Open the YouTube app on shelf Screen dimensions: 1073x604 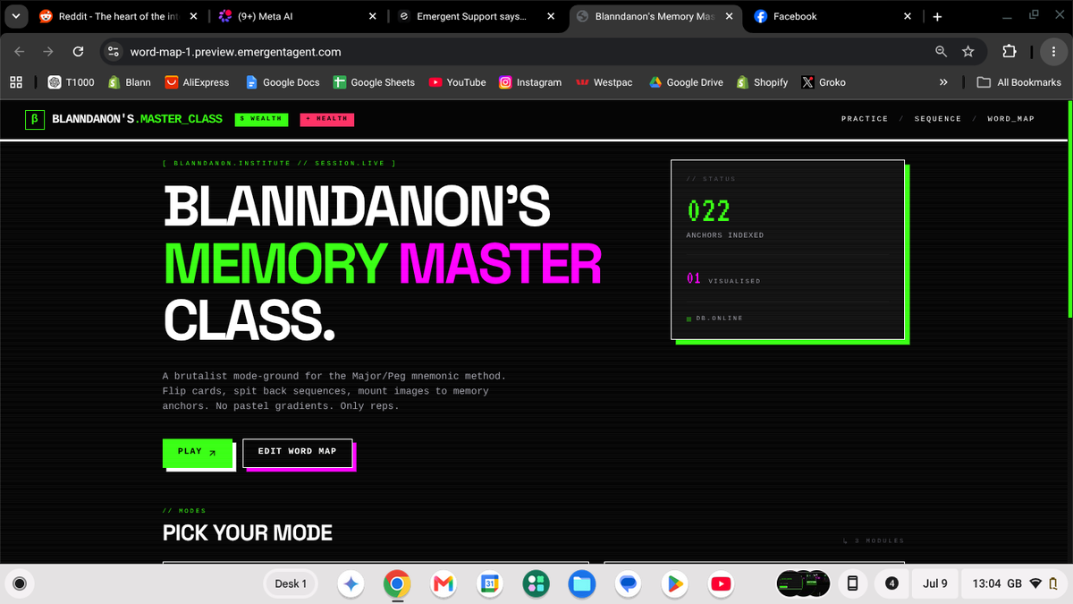tap(722, 583)
